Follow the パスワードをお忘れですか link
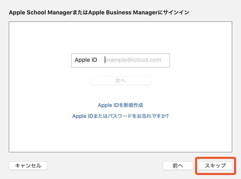Viewport: 241px width, 179px height. coord(120,116)
